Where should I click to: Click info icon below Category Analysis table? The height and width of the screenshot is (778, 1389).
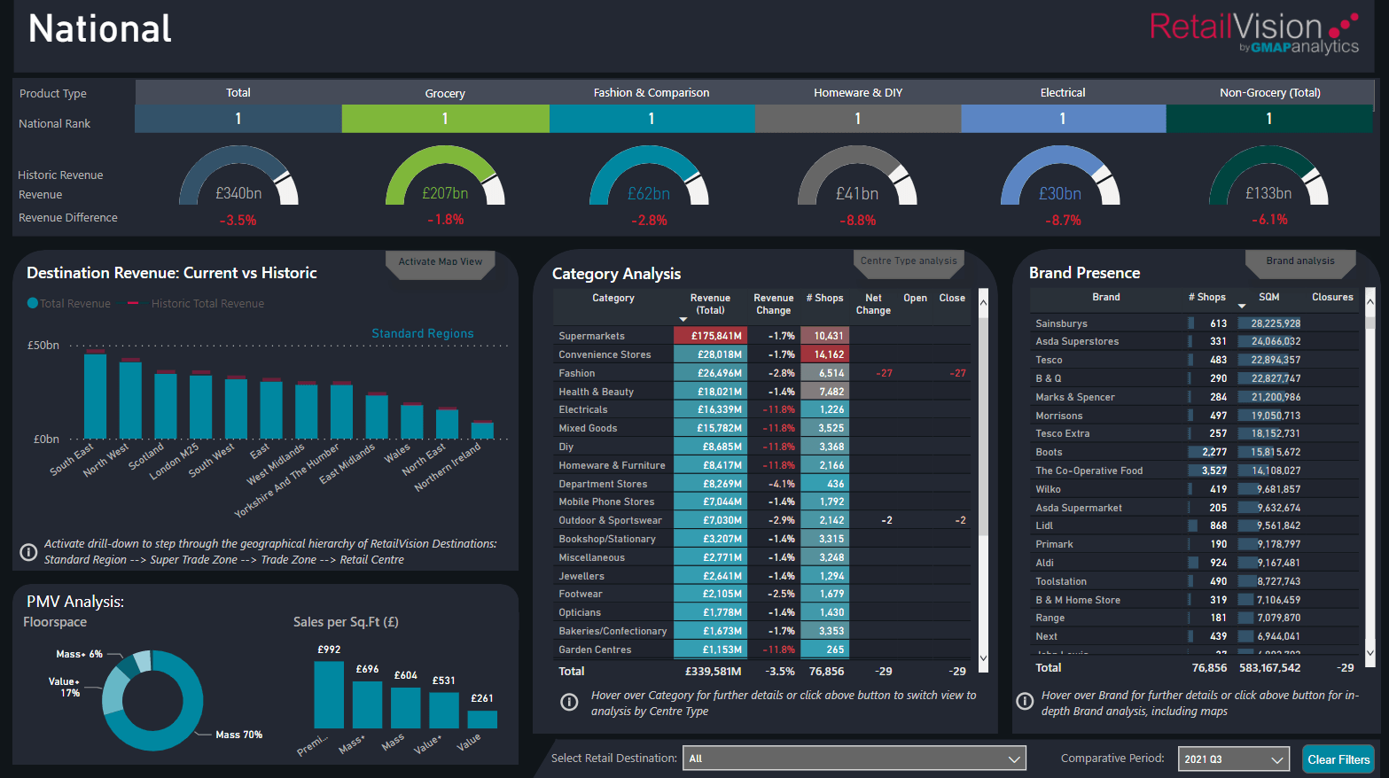569,703
